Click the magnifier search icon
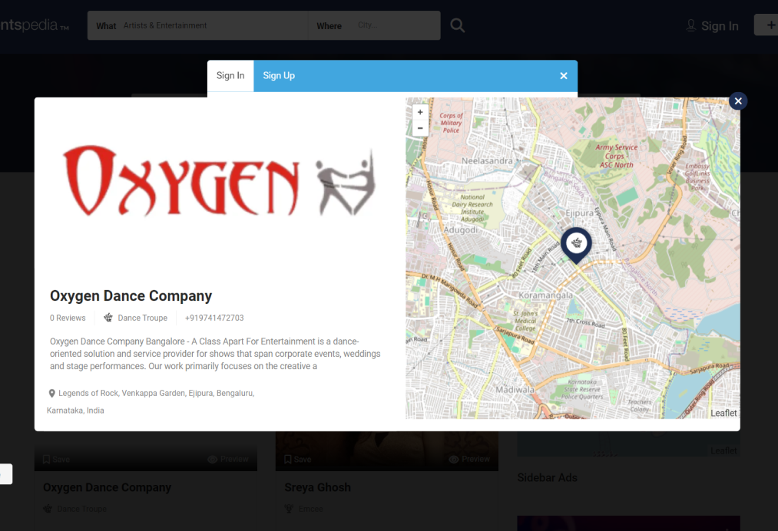Screen dimensions: 778x531 point(458,25)
